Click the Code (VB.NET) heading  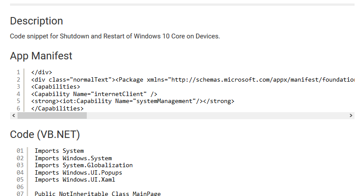(x=45, y=134)
